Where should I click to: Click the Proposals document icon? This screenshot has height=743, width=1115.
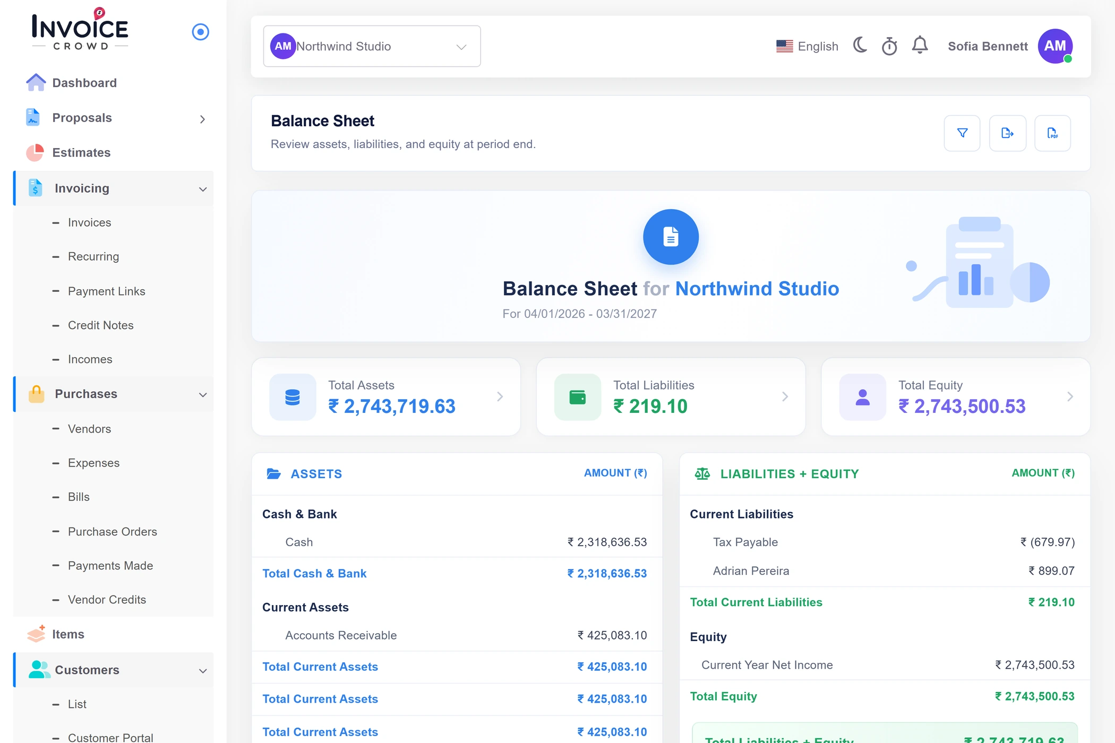33,117
